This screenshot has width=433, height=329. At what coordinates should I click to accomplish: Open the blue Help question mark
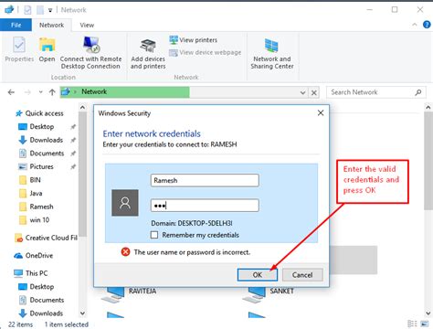coord(428,25)
